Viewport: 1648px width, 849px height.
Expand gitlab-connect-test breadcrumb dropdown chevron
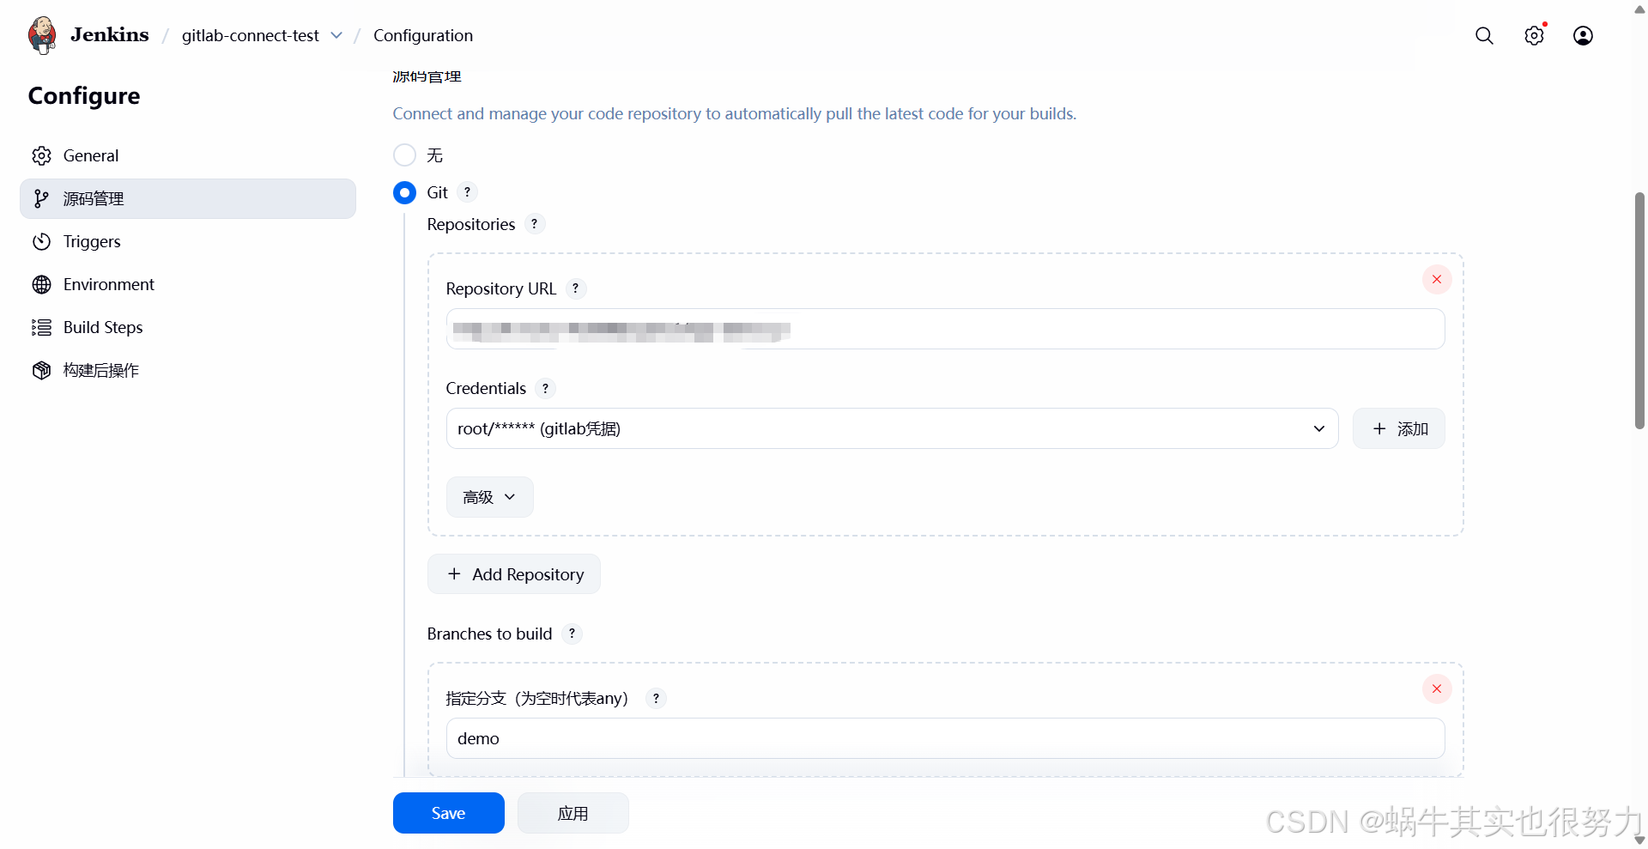click(x=336, y=35)
